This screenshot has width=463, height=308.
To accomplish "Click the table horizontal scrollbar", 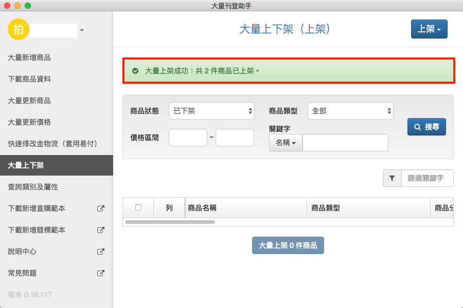I will pyautogui.click(x=170, y=222).
